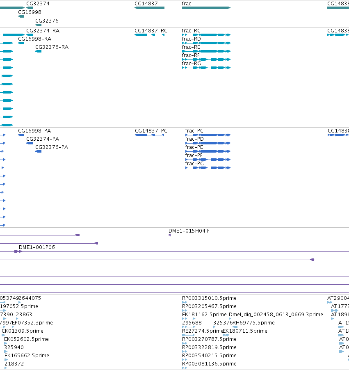Open the frac-RE transcript

206,51
